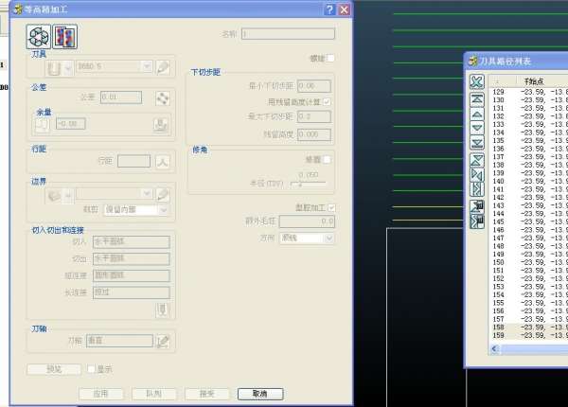The width and height of the screenshot is (568, 407).
Task: Click the 残留高度 cusp height field
Action: [313, 134]
